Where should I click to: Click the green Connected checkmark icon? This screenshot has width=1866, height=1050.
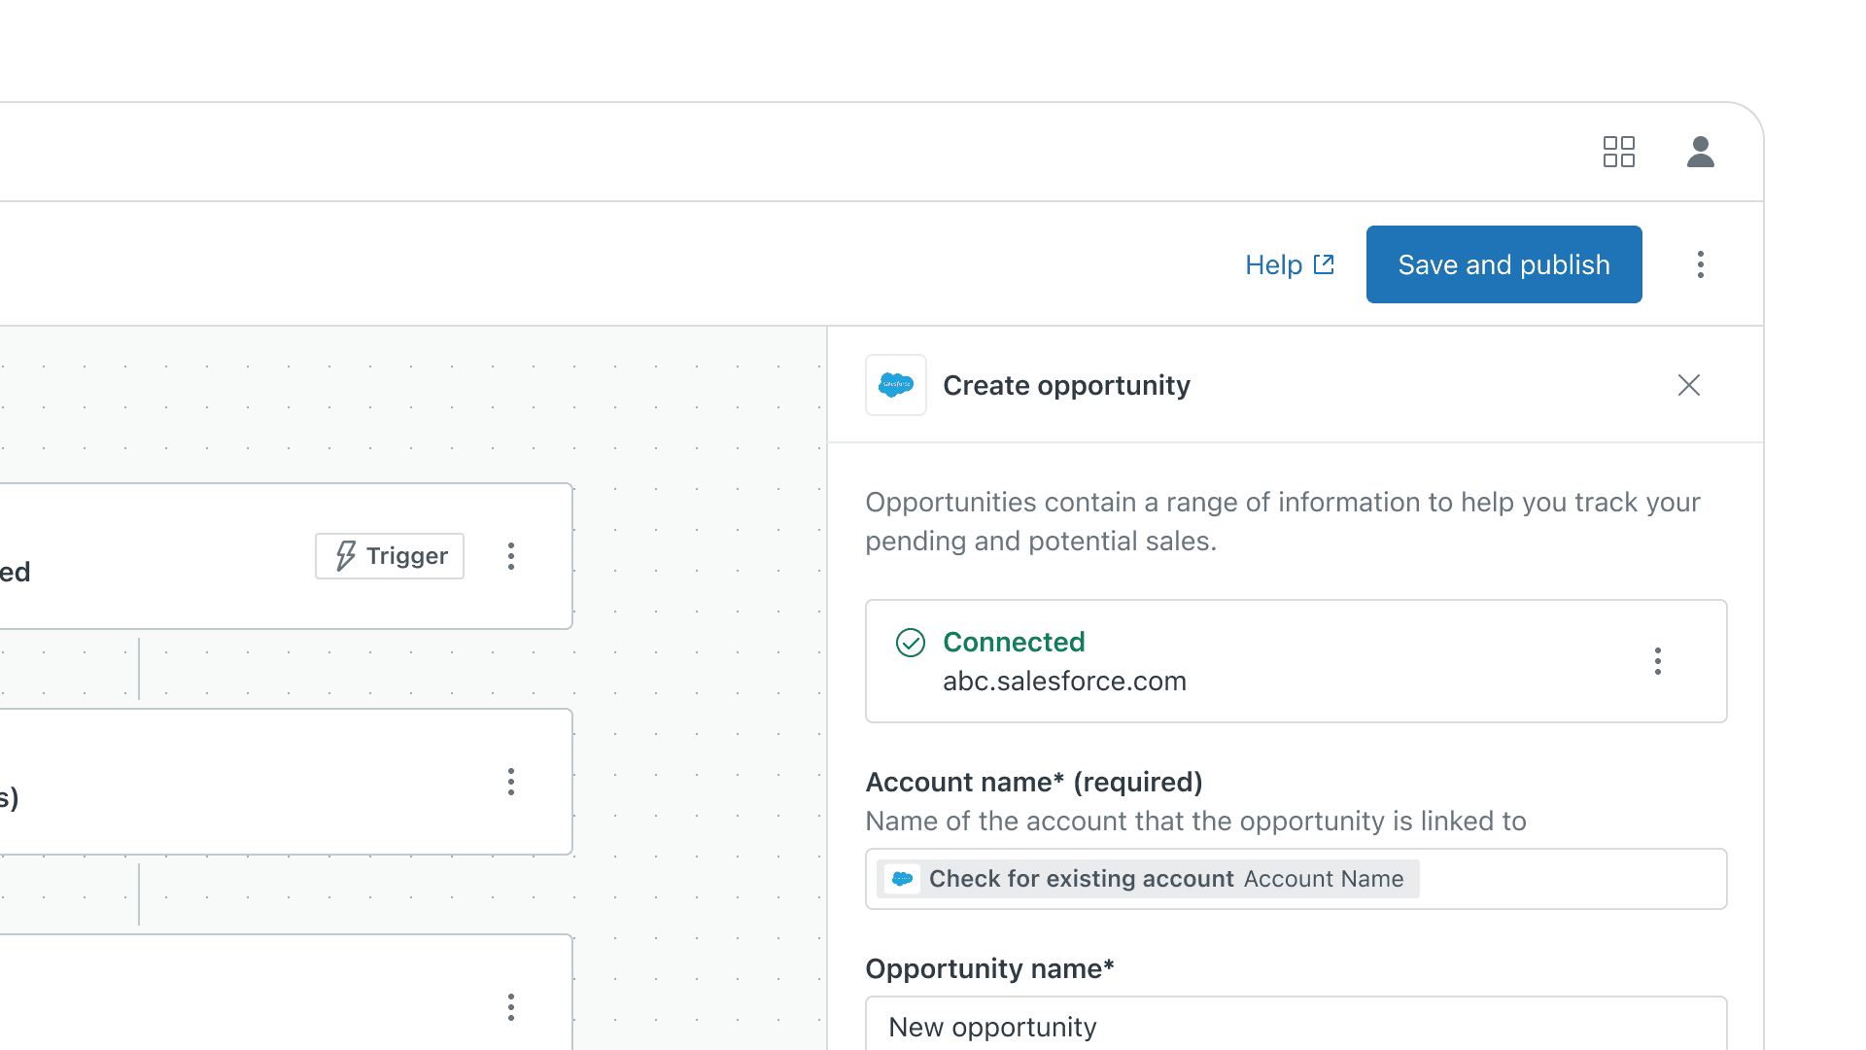click(x=910, y=643)
